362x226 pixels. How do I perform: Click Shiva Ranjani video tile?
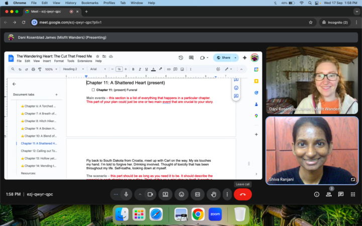312,151
